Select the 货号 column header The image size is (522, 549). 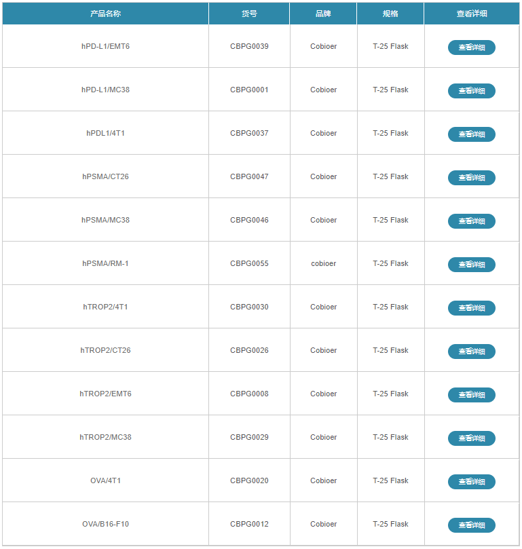pos(249,14)
